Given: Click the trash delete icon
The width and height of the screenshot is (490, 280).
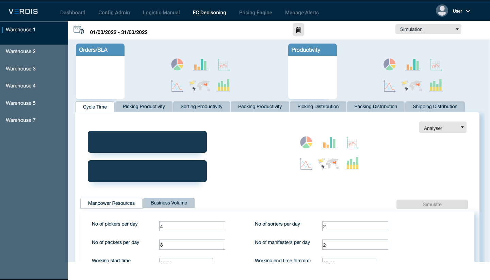Looking at the screenshot, I should point(298,30).
